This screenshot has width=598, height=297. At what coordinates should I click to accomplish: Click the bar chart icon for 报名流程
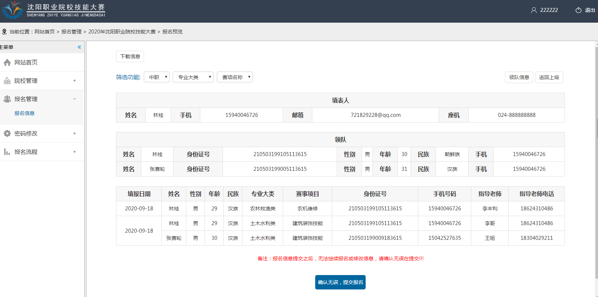(7, 152)
